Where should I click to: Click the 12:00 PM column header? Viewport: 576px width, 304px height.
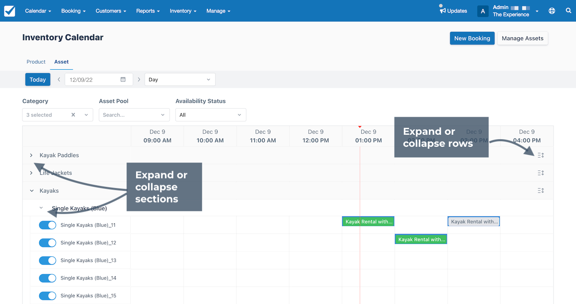coord(316,136)
